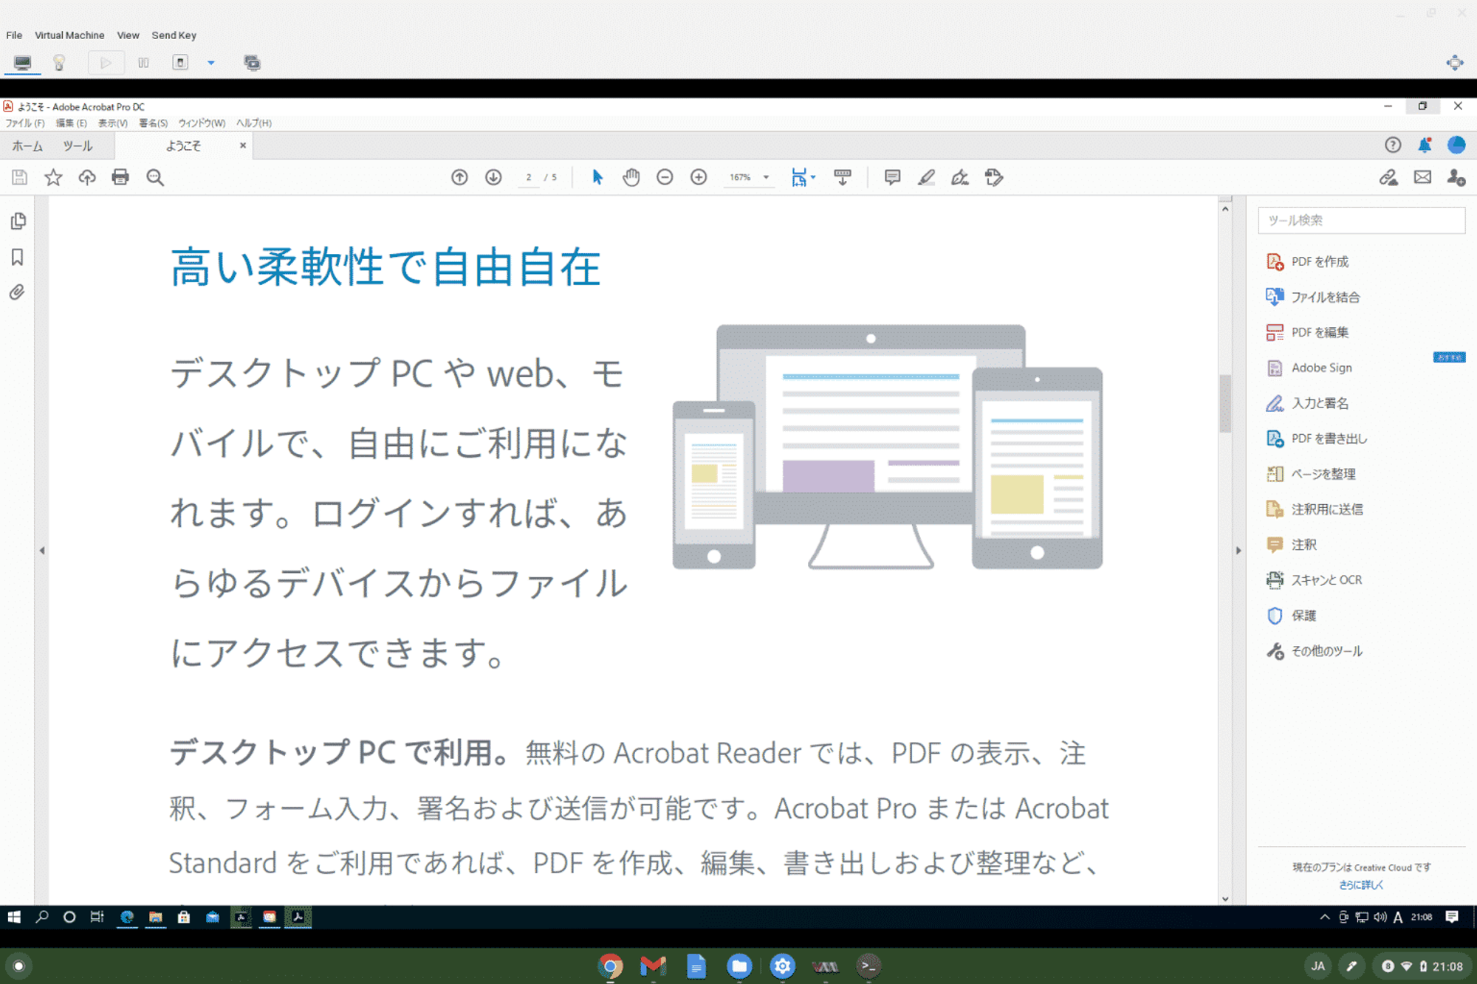Viewport: 1477px width, 984px height.
Task: Toggle VM fullscreen icon
Action: tap(1455, 63)
